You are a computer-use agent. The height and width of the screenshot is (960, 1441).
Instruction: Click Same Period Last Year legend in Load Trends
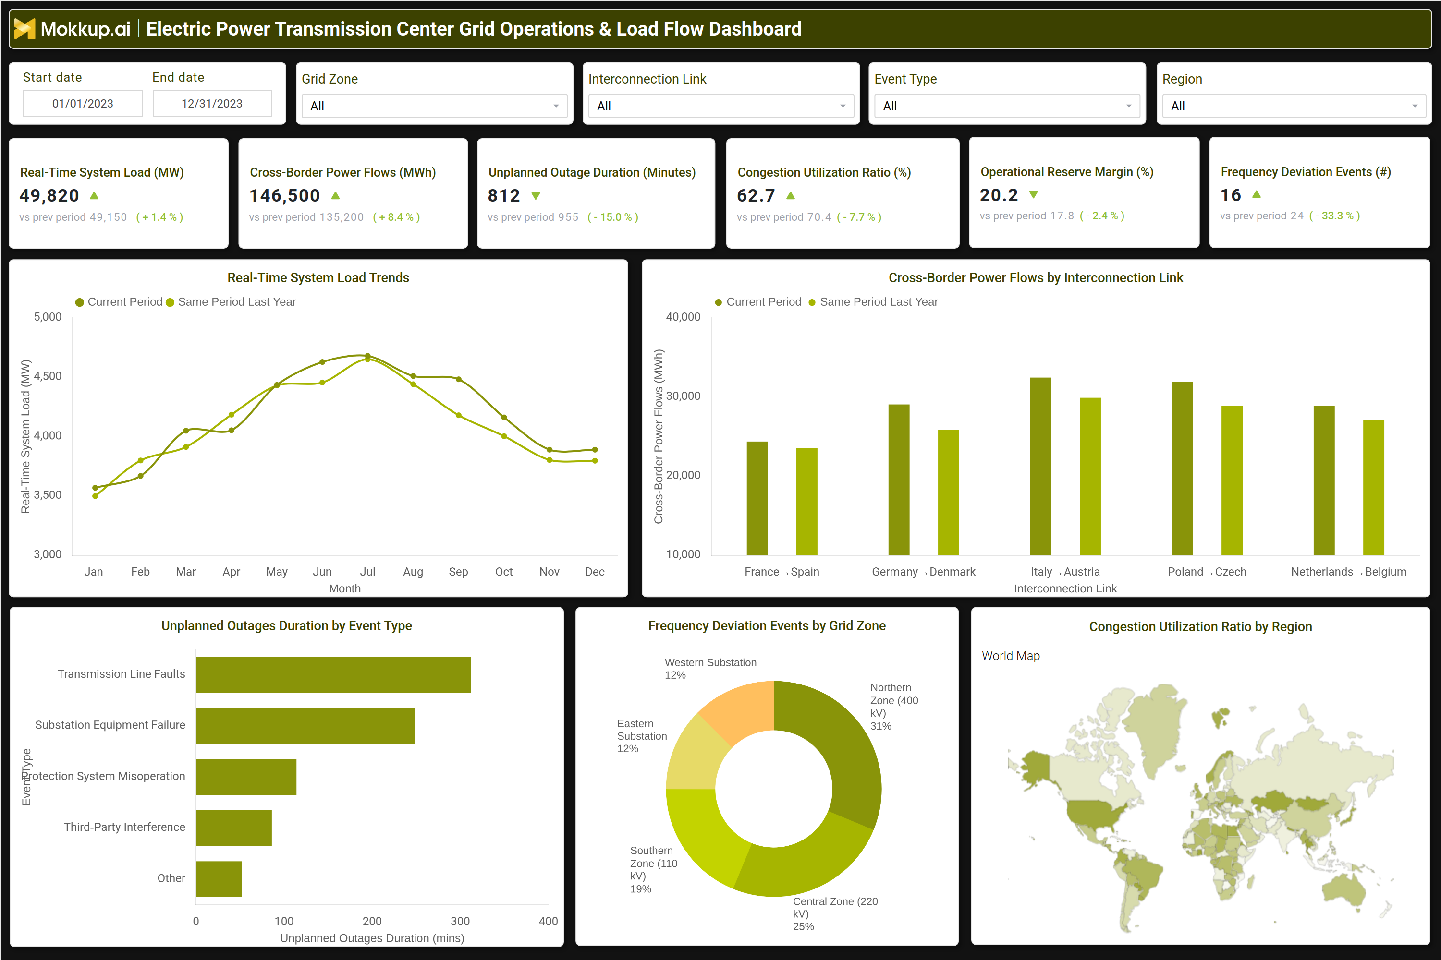pyautogui.click(x=231, y=302)
